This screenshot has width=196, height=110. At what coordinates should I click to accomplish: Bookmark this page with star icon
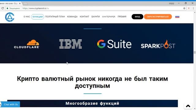click(184, 8)
